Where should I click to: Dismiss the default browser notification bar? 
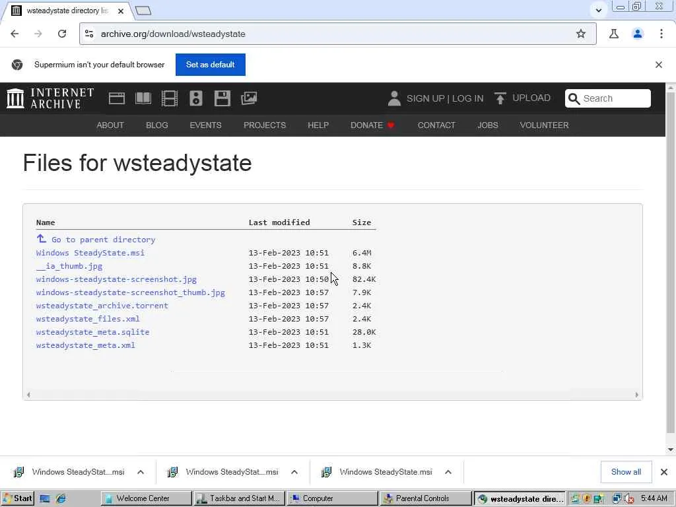point(659,65)
